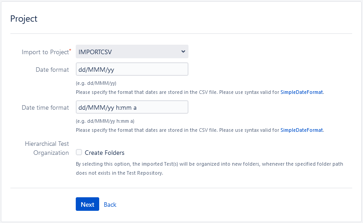Click the Hierarchical Test Organization label

47,148
